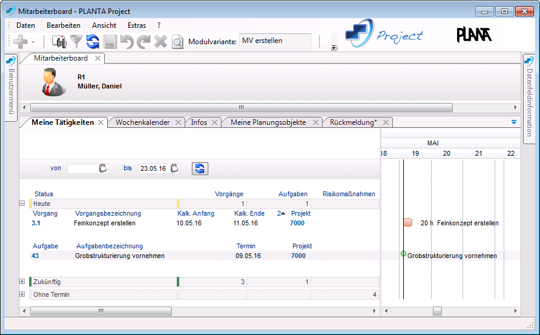Click the print preview magnifier icon
The image size is (540, 335).
(x=177, y=42)
